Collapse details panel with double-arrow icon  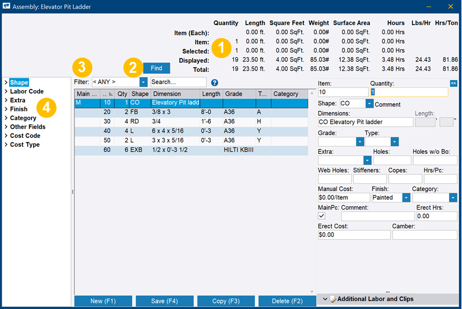454,83
